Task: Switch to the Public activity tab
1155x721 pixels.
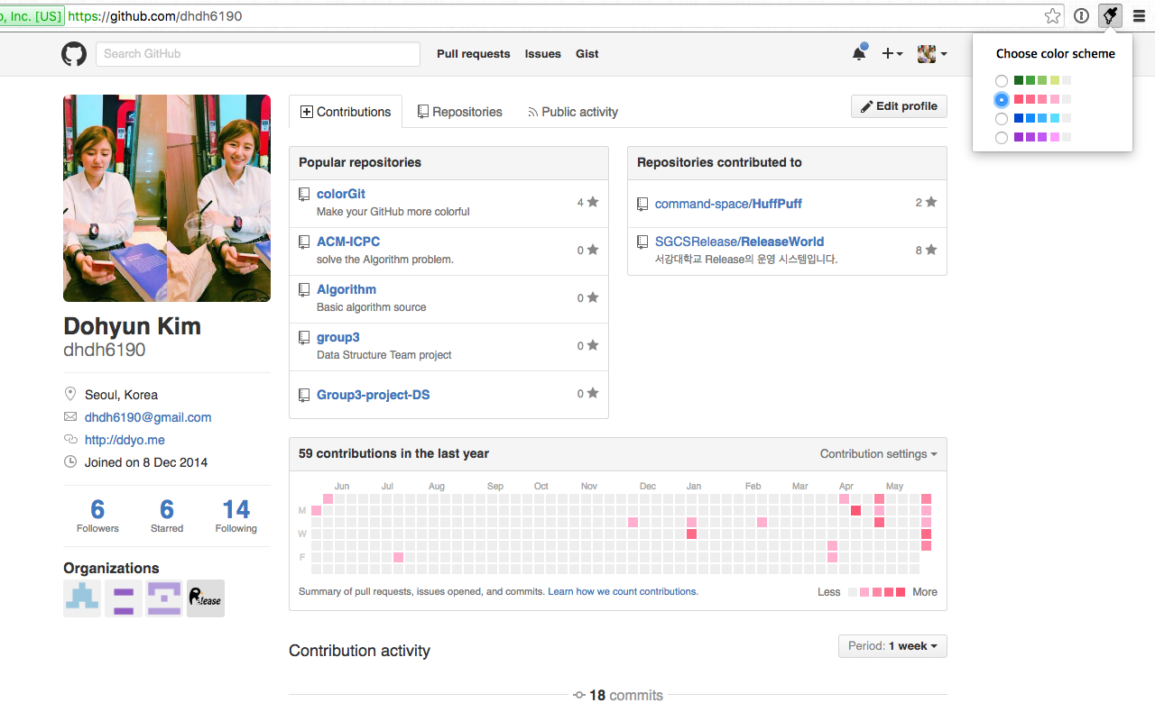Action: [x=573, y=112]
